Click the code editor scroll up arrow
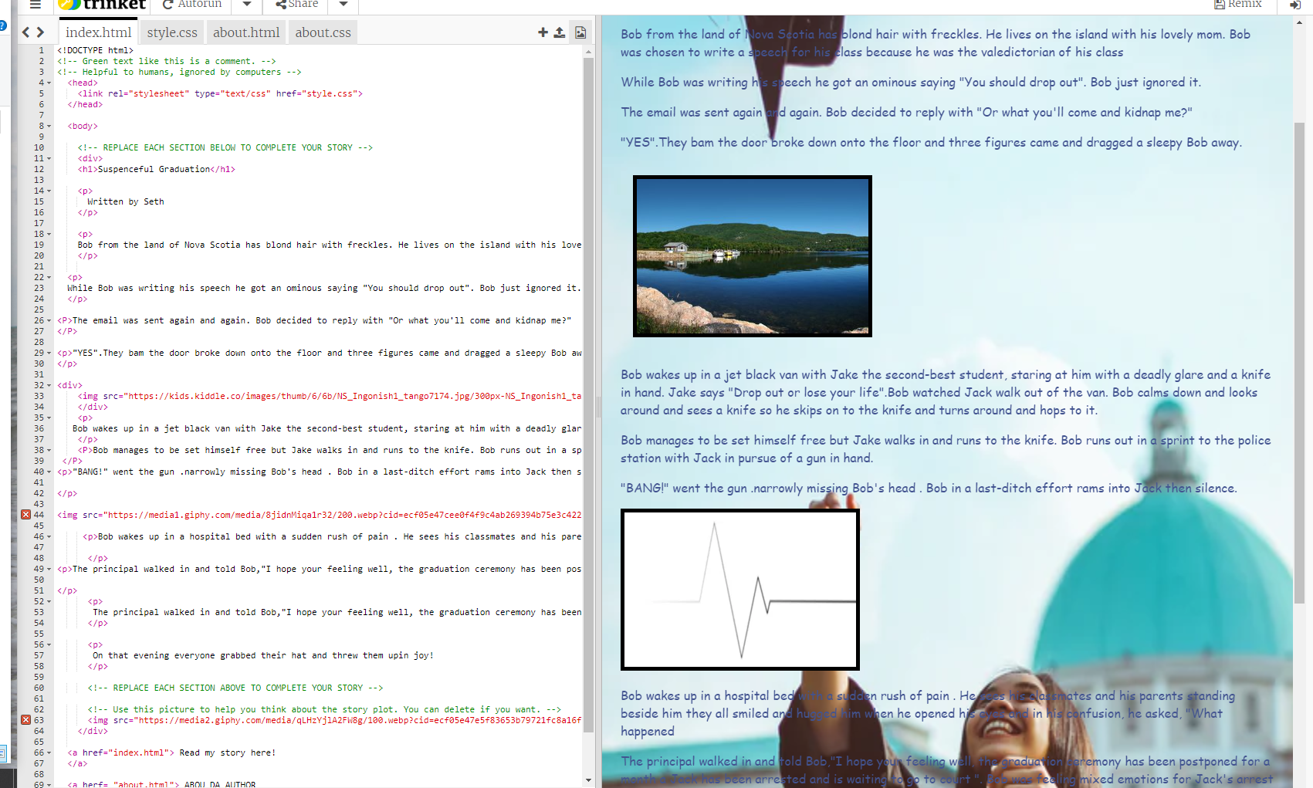The image size is (1313, 788). [x=588, y=52]
